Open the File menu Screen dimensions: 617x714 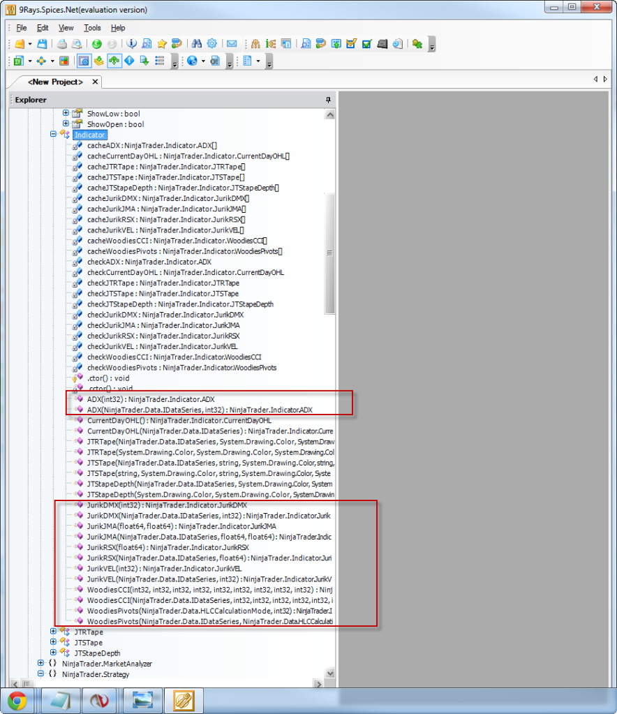click(21, 28)
